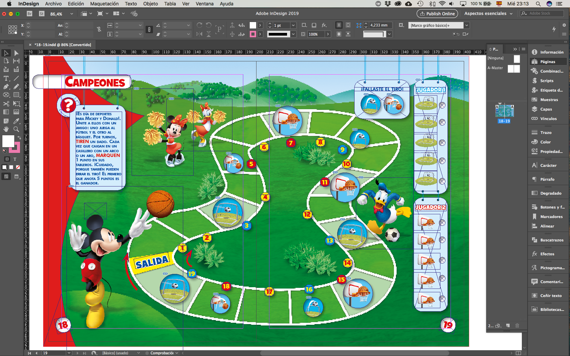Screen dimensions: 570x356
Task: Open the Archivo menu
Action: 53,4
